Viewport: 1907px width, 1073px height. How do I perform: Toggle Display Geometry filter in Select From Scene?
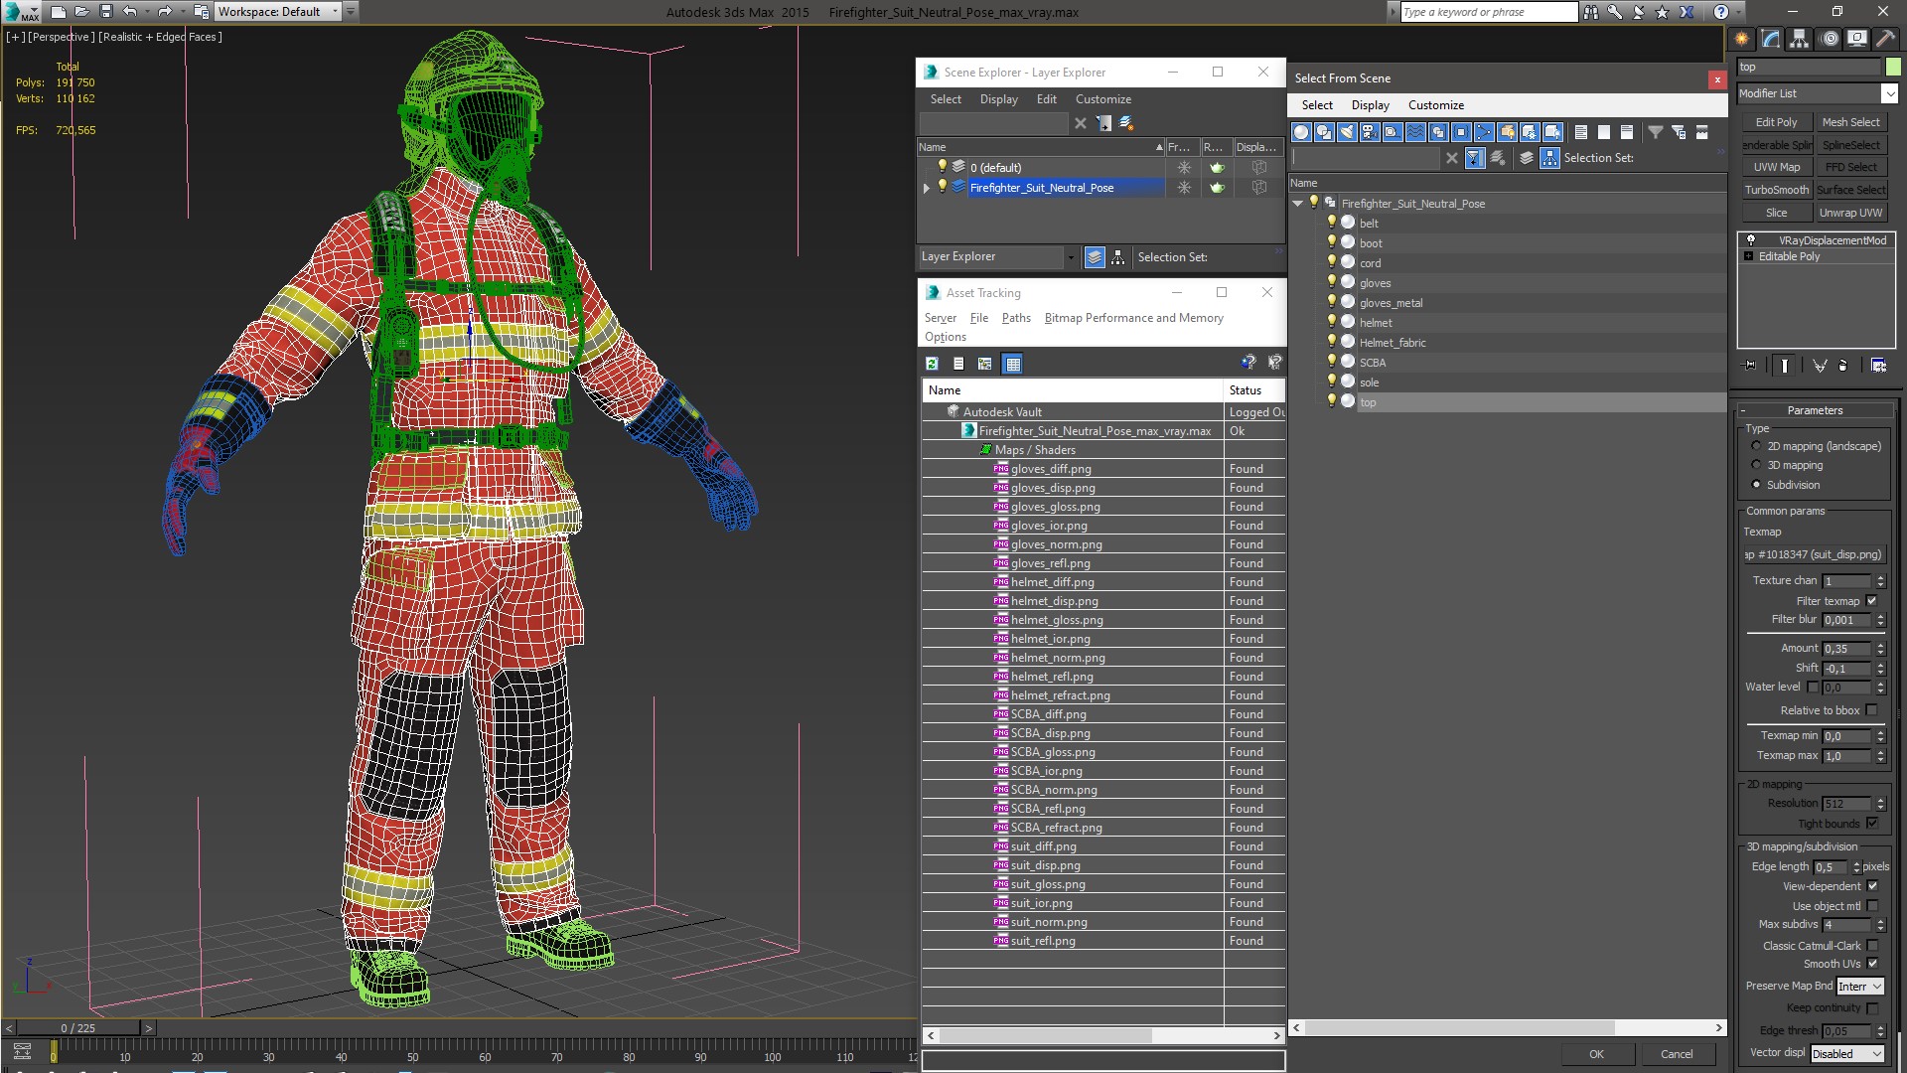point(1301,132)
